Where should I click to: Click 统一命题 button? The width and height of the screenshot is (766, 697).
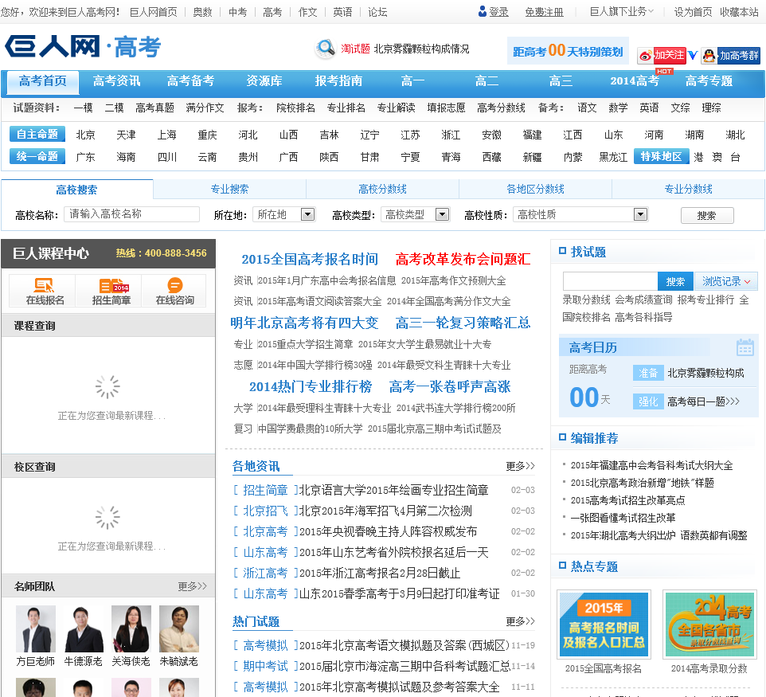coord(37,156)
